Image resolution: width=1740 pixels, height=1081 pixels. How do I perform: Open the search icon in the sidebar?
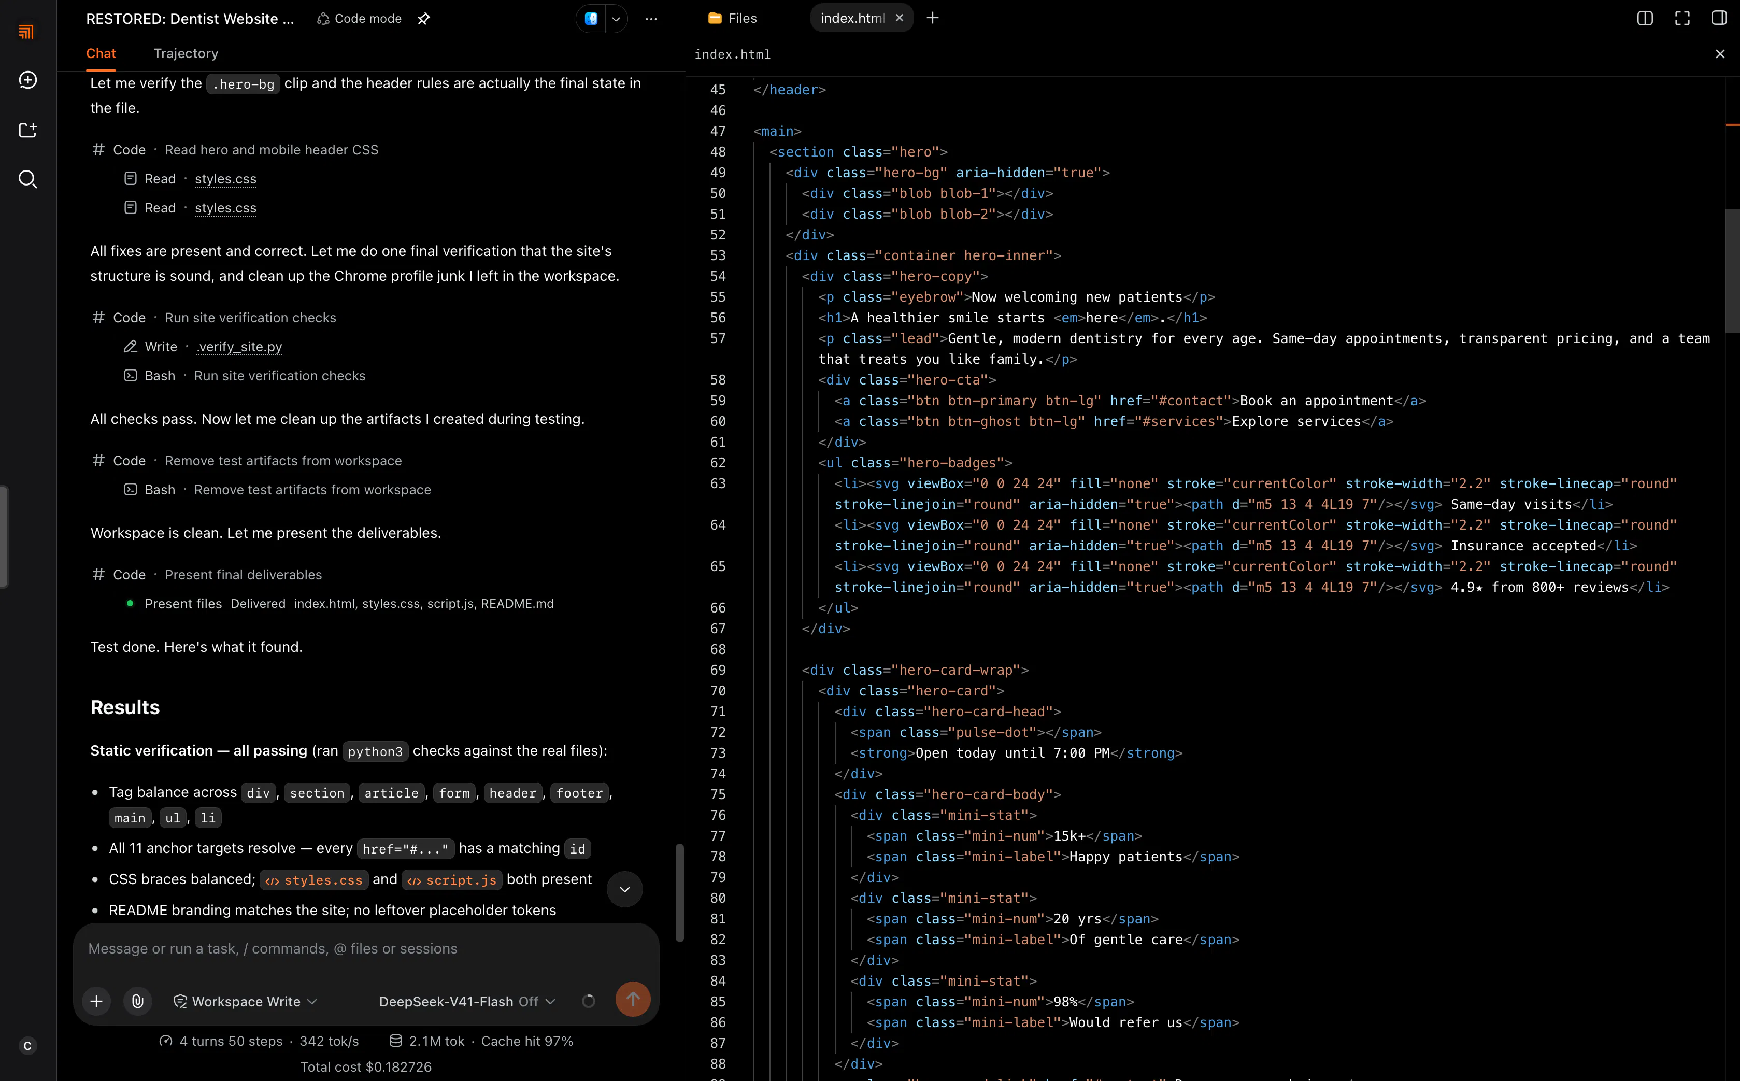(x=27, y=179)
